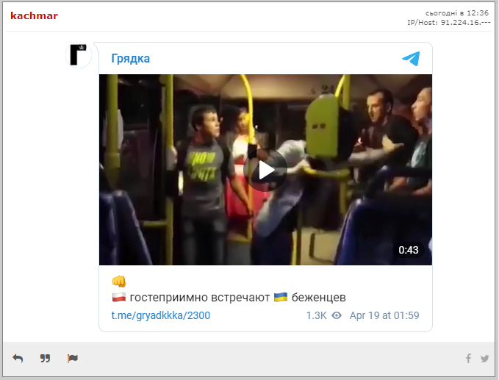499x380 pixels.
Task: Share post via Twitter icon
Action: click(x=485, y=359)
